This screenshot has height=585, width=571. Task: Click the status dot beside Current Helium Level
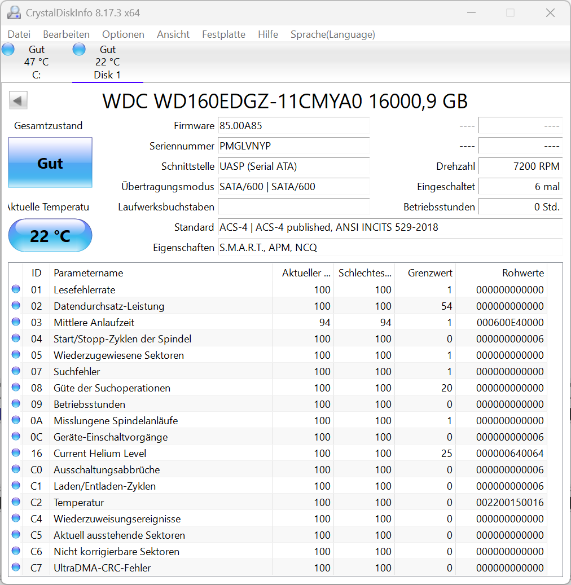coord(16,453)
